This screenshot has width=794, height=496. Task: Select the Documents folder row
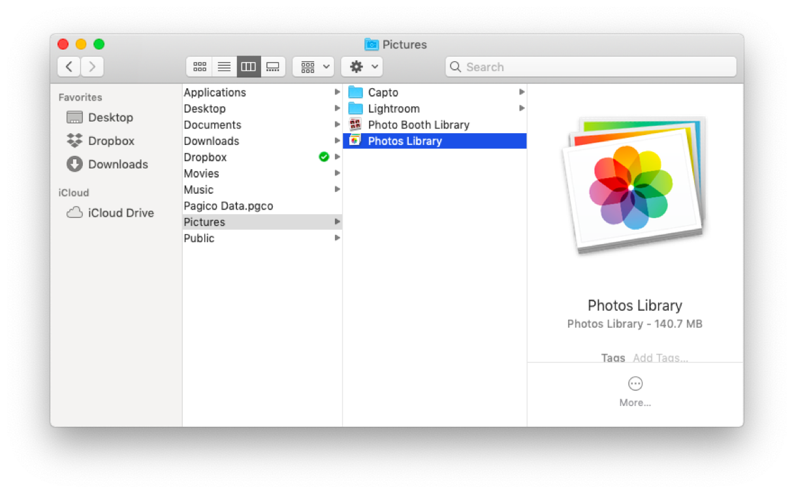(262, 125)
